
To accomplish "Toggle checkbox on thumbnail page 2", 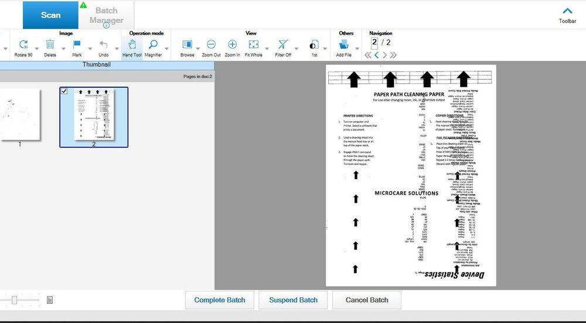I will click(x=64, y=91).
